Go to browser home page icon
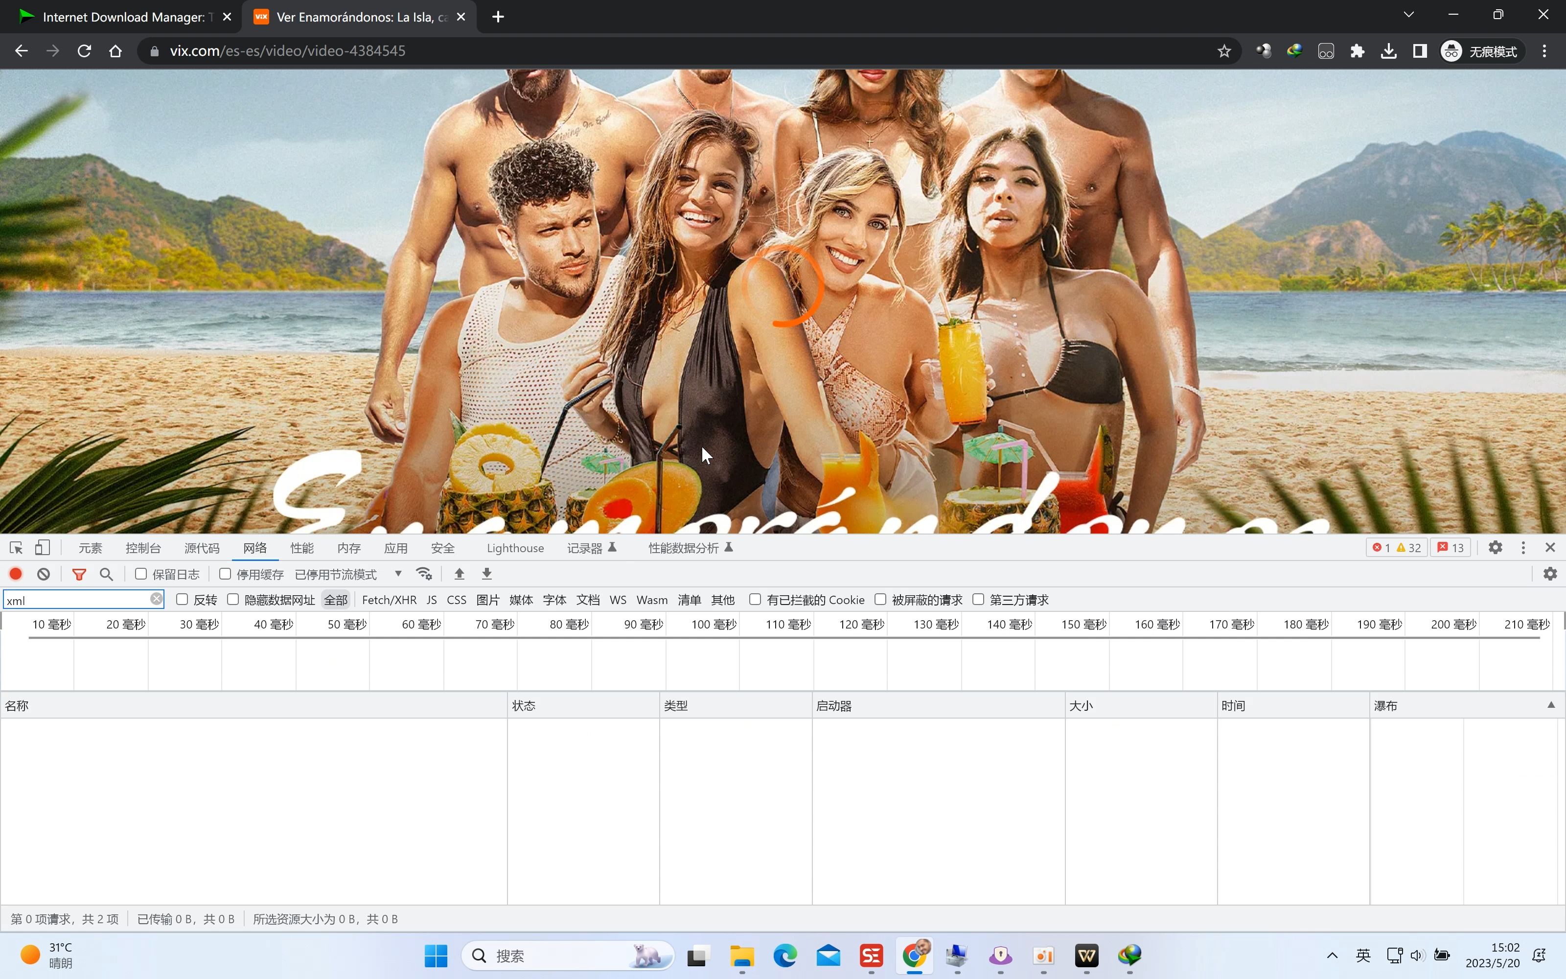Screen dimensions: 1566x979 115,51
